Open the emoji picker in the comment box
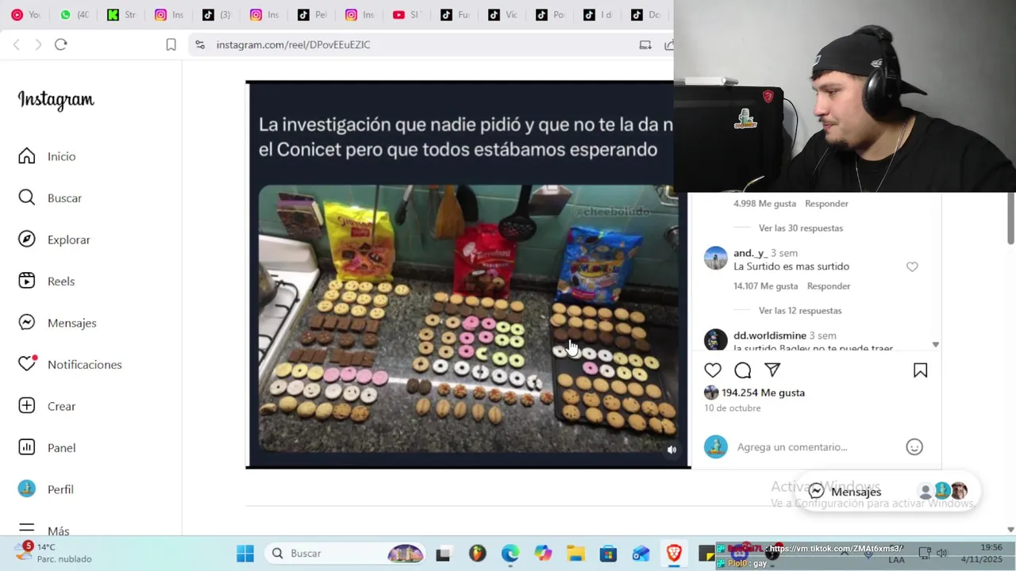1016x571 pixels. [914, 447]
